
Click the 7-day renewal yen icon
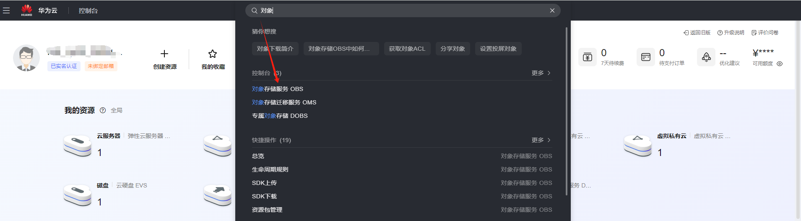[588, 57]
